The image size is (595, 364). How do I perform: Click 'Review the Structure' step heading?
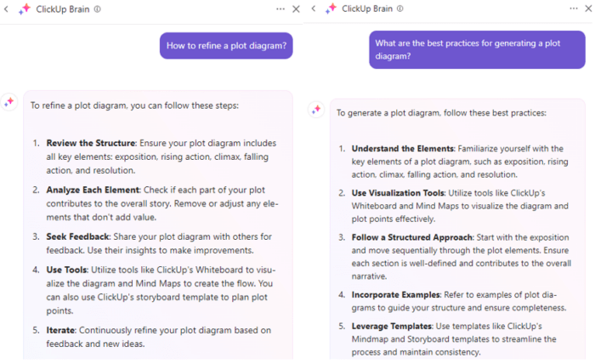pyautogui.click(x=89, y=143)
